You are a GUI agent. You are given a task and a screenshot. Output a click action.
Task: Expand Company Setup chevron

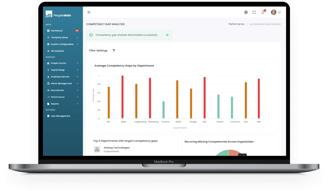click(x=78, y=37)
